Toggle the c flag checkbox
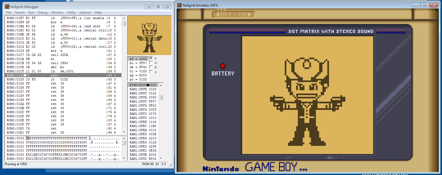The image size is (442, 175). tap(151, 72)
